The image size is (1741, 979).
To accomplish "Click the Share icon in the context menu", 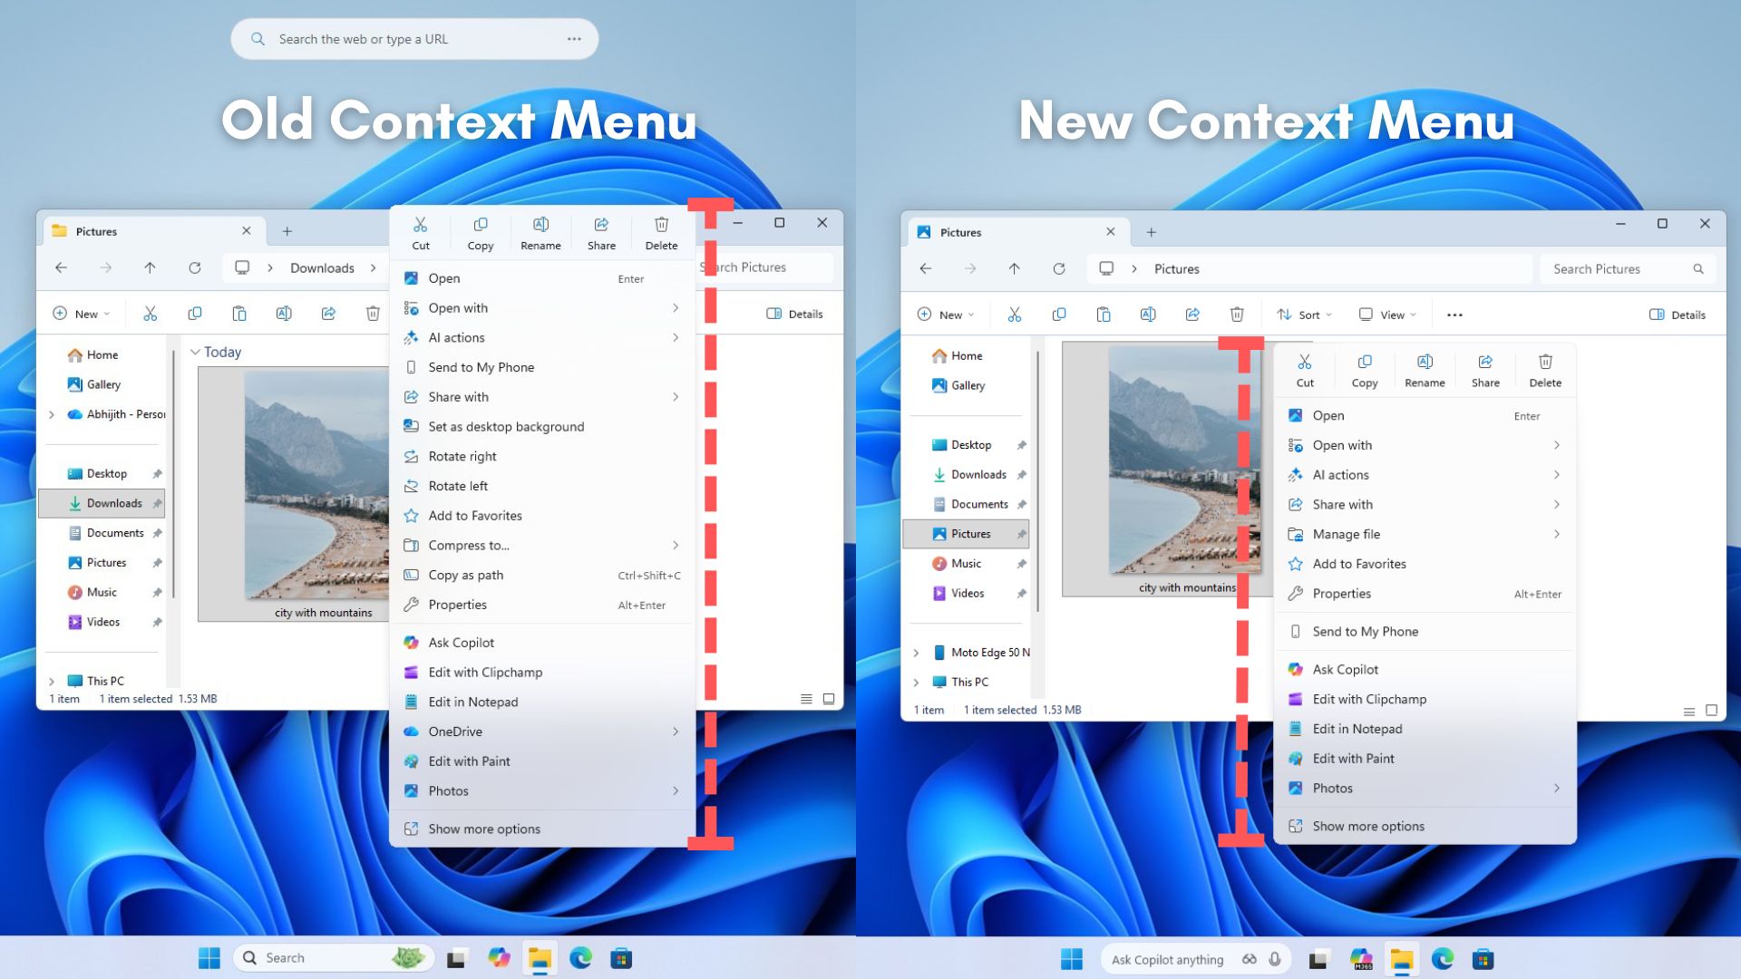I will (600, 231).
